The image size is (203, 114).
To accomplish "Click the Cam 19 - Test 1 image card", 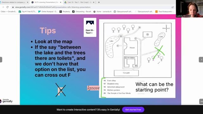I will coord(90,28).
